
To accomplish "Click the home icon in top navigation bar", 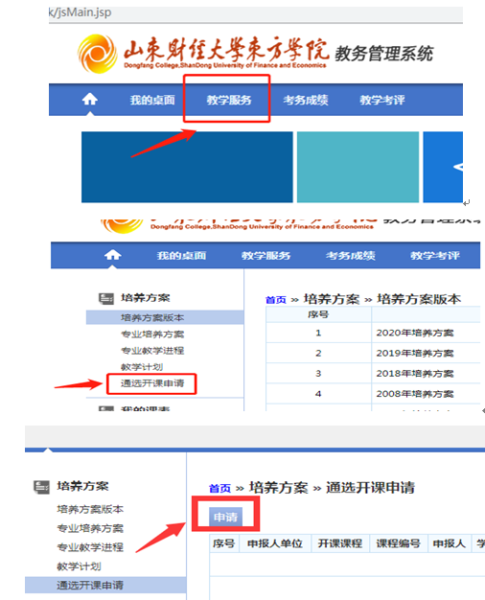I will (x=89, y=100).
